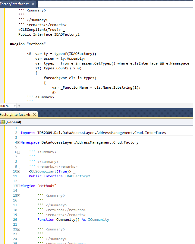Click the foreach(var cls in types) line
The width and height of the screenshot is (195, 244).
click(x=70, y=78)
